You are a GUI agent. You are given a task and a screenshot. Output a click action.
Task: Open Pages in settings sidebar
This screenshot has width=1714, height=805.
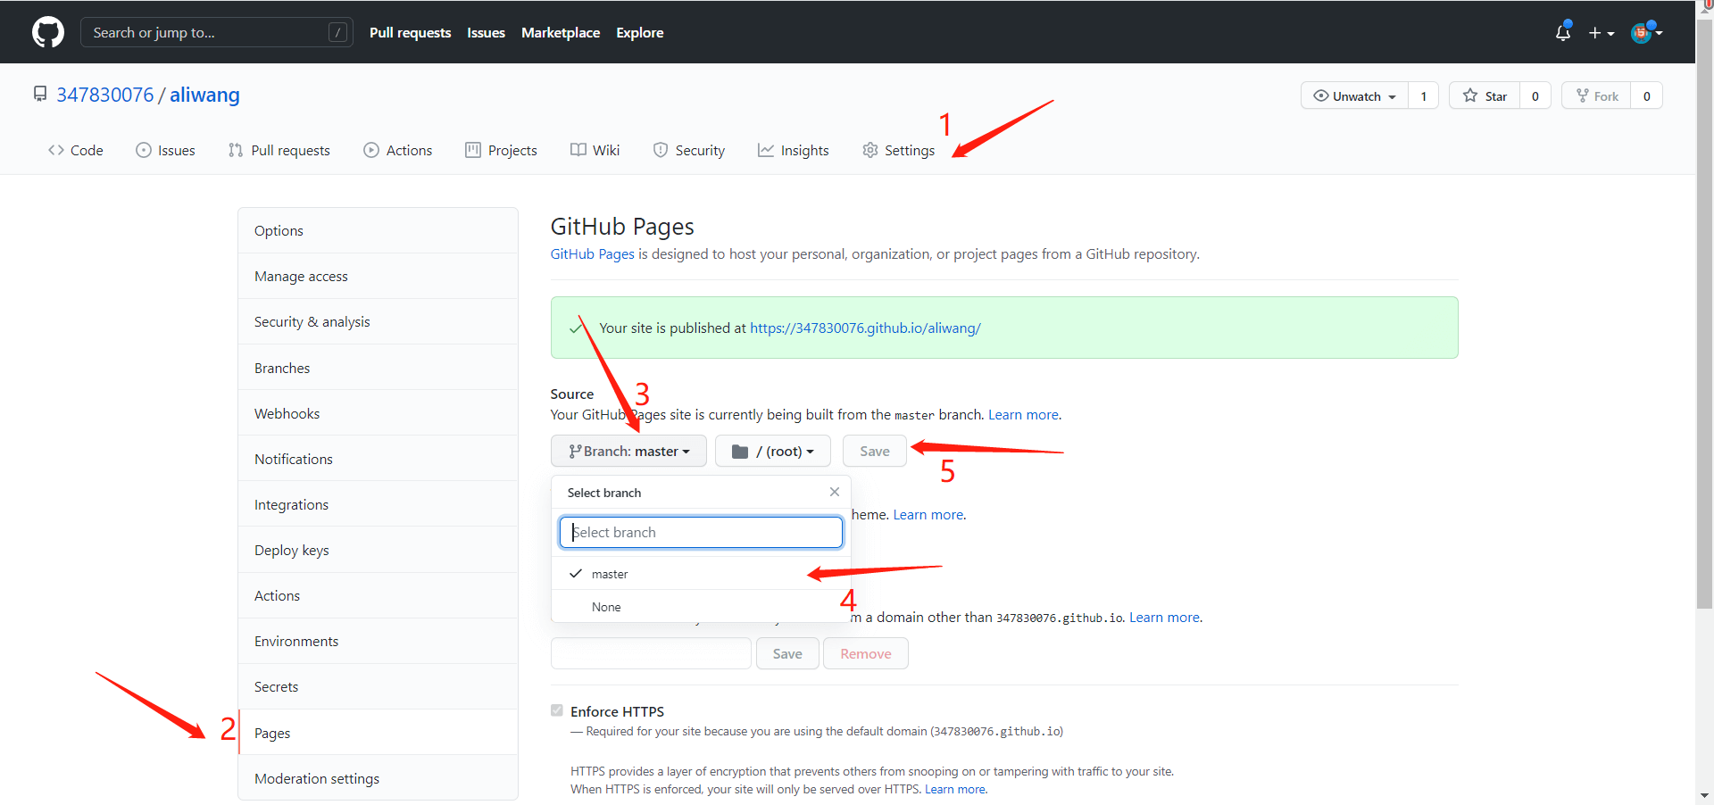[x=379, y=733]
